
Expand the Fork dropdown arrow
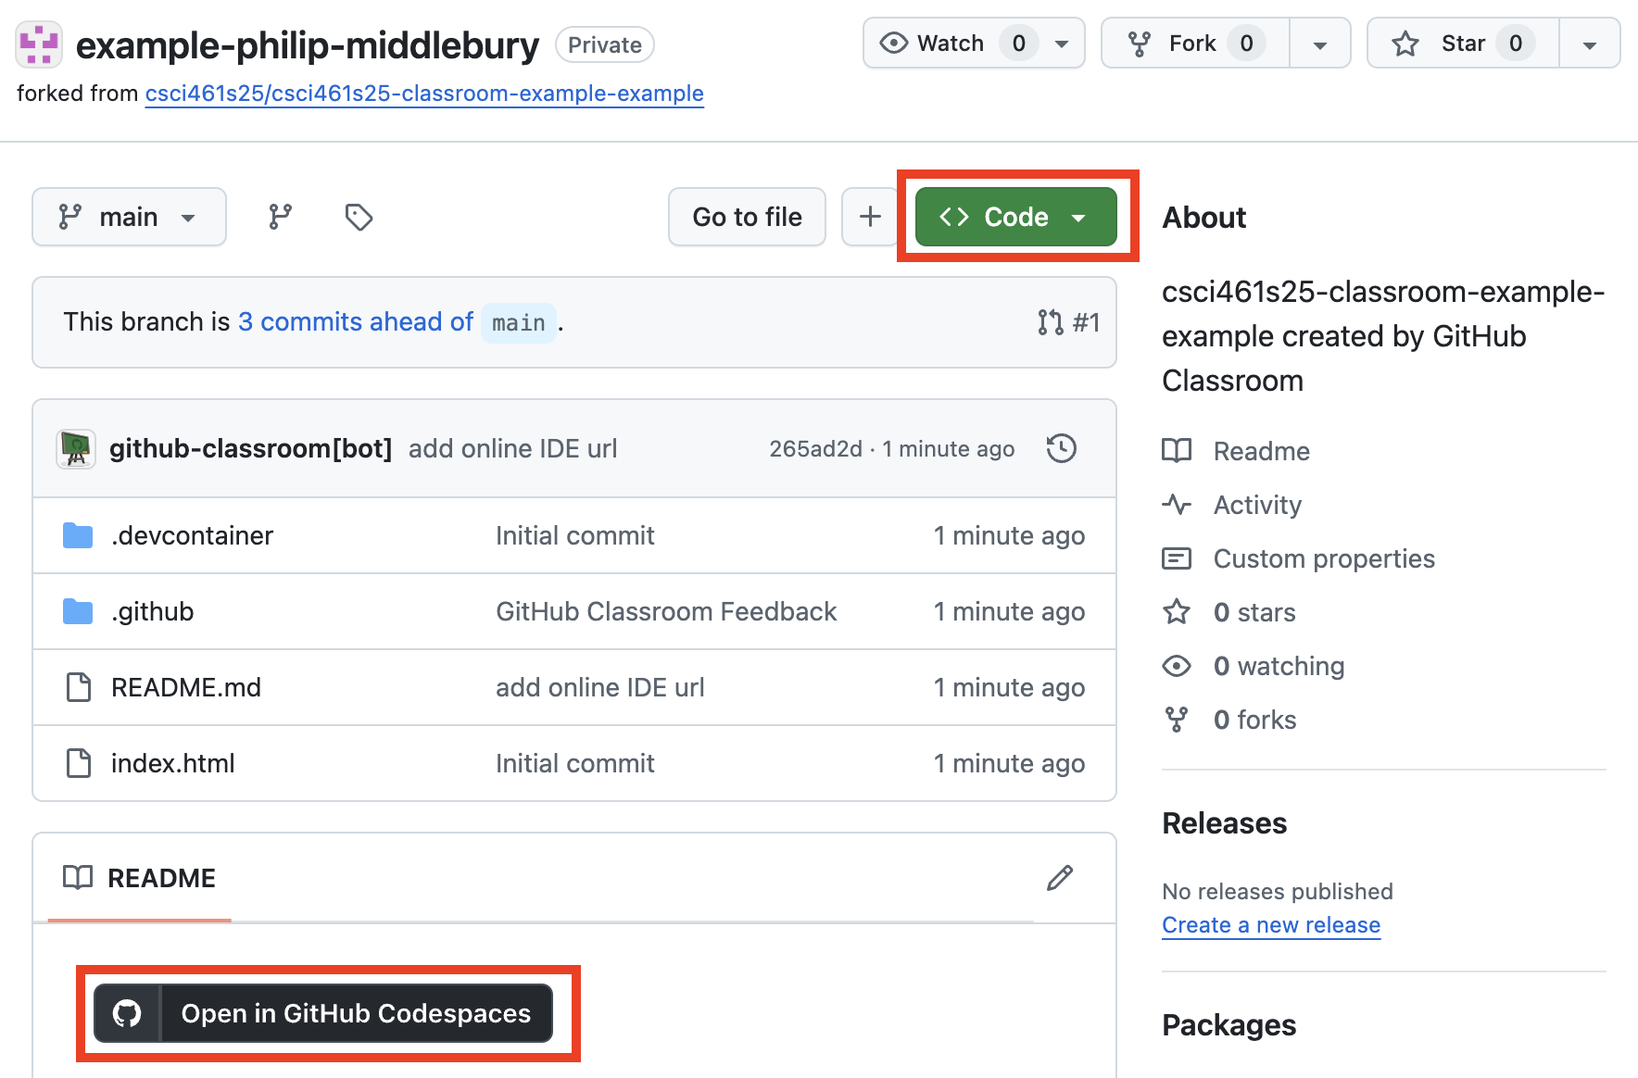[1320, 44]
